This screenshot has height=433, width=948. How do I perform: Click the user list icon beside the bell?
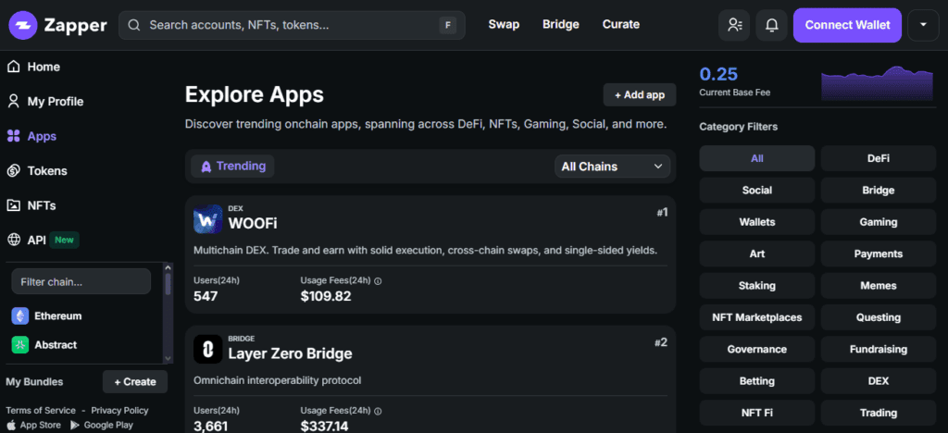click(x=734, y=25)
